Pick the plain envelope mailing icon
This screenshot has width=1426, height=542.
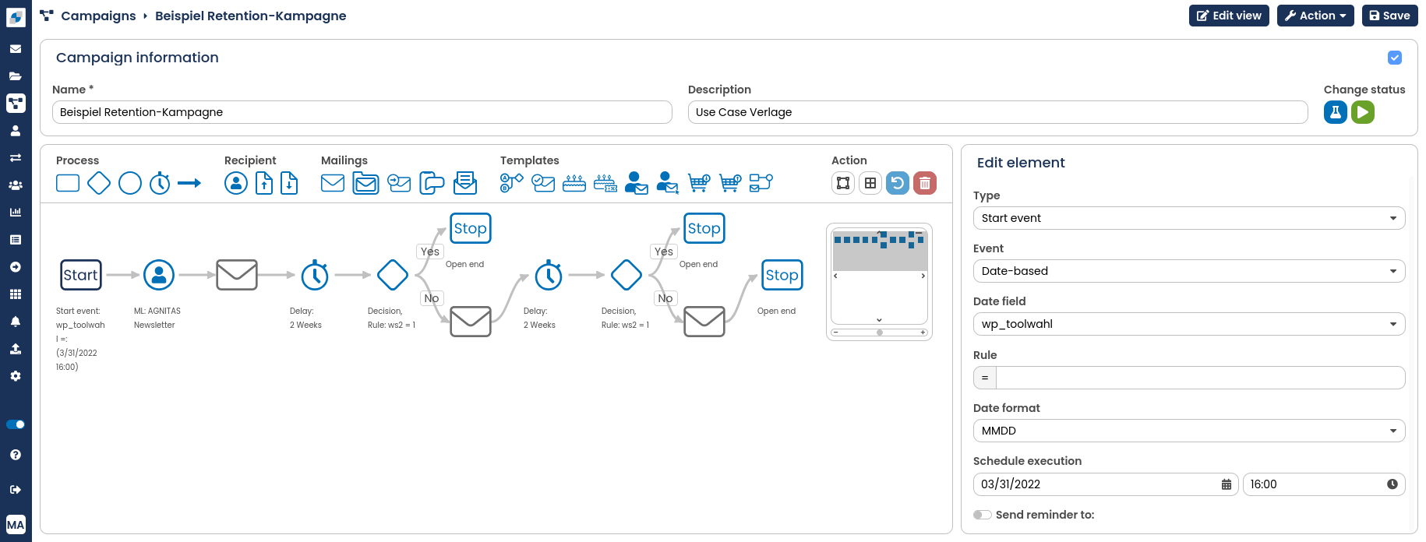333,183
